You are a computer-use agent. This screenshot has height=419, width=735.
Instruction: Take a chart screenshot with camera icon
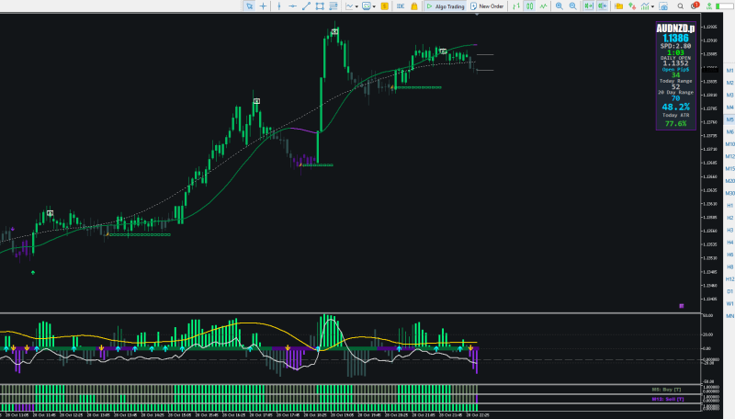pyautogui.click(x=663, y=6)
